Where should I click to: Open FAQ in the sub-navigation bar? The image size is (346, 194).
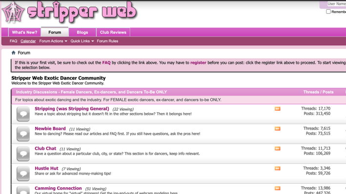click(x=13, y=41)
